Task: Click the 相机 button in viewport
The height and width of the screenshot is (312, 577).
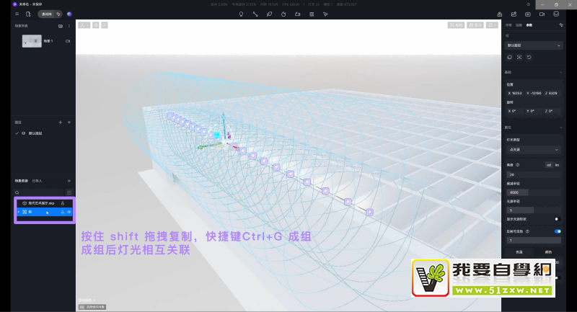Action: [456, 25]
